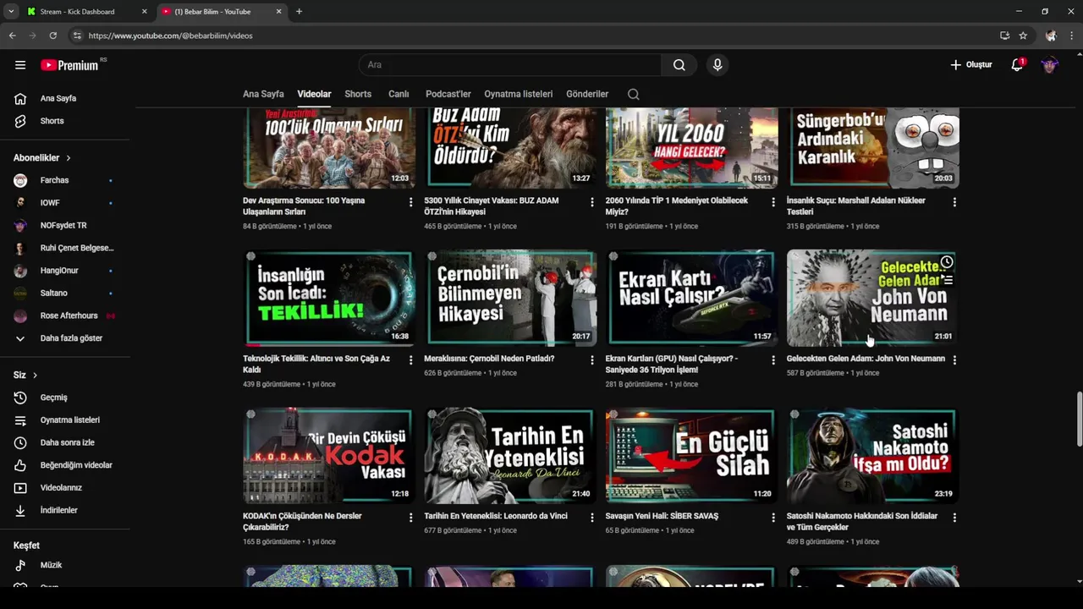The height and width of the screenshot is (609, 1083).
Task: Open browser tab list dropdown arrow
Action: [x=10, y=12]
